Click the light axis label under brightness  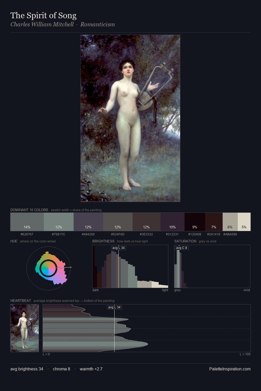tap(165, 290)
